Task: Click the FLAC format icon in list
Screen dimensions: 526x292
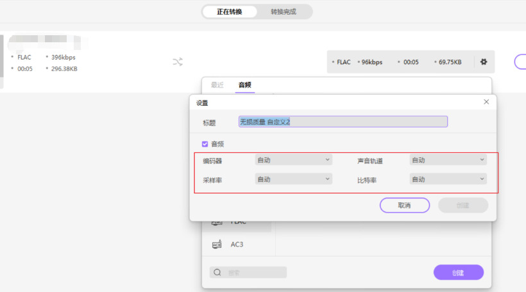Action: pyautogui.click(x=217, y=222)
